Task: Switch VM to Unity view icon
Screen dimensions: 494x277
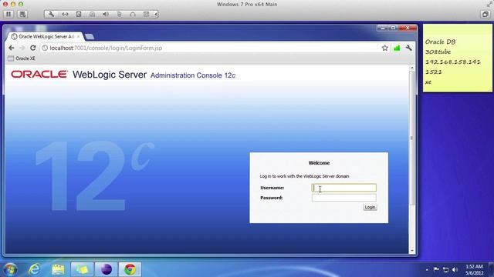Action: 486,14
